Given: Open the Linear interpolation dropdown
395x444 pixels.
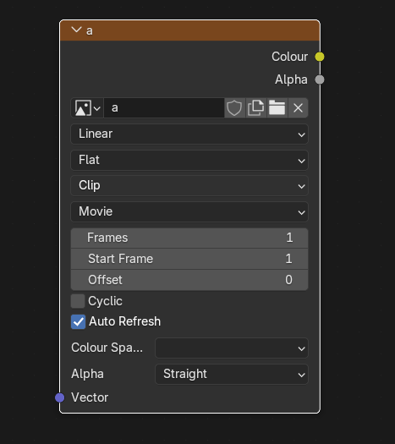Looking at the screenshot, I should [189, 134].
